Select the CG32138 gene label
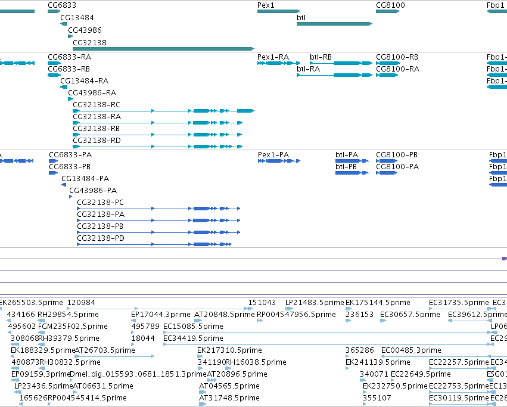Viewport: 507px width, 407px height. click(89, 43)
